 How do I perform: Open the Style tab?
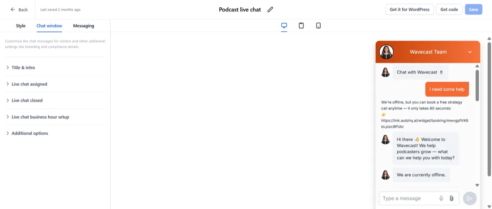click(x=20, y=26)
